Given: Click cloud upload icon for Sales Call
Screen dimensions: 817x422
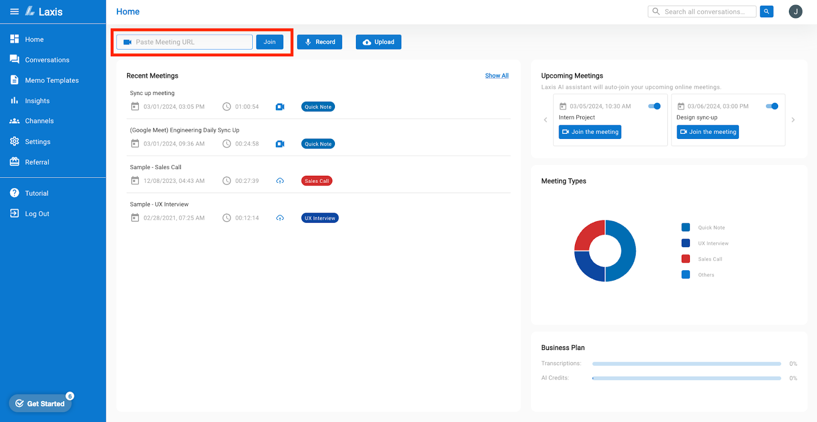Looking at the screenshot, I should [x=280, y=181].
